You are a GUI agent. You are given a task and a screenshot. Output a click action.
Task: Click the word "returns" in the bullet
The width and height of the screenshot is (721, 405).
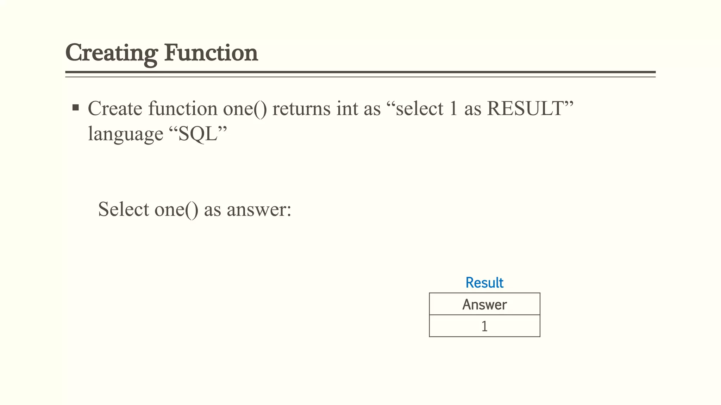(x=302, y=108)
